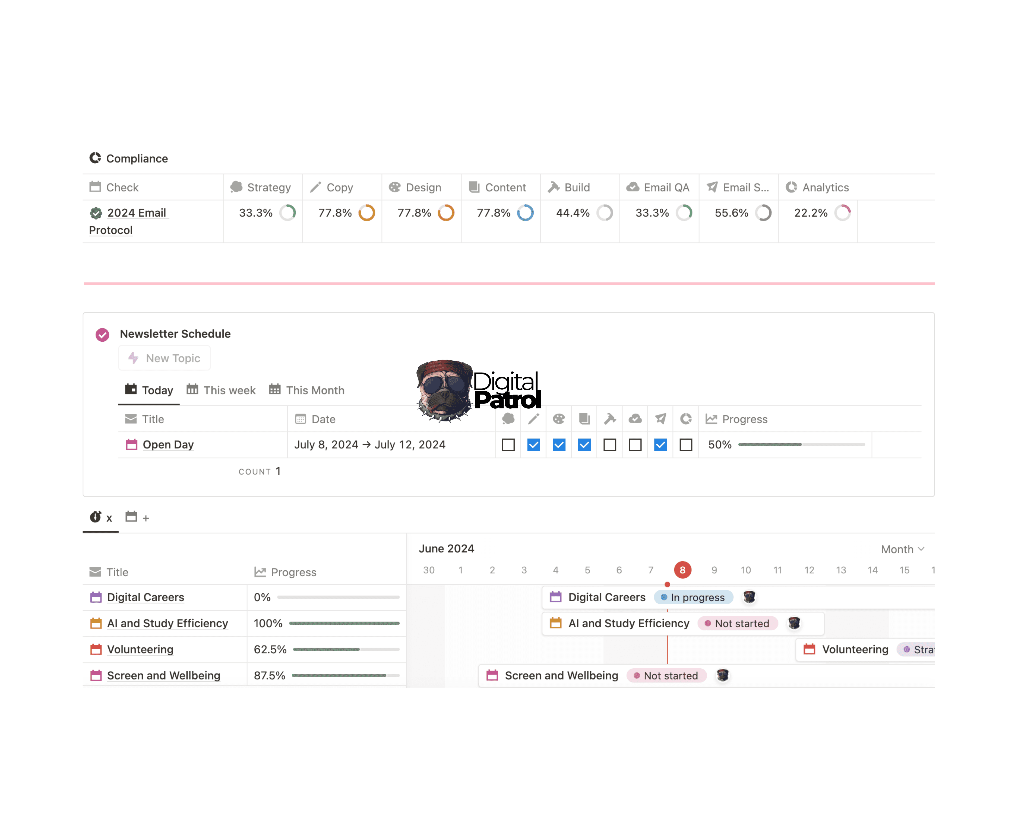The image size is (1018, 826).
Task: Open the 2024 Email Protocol page link
Action: click(136, 213)
